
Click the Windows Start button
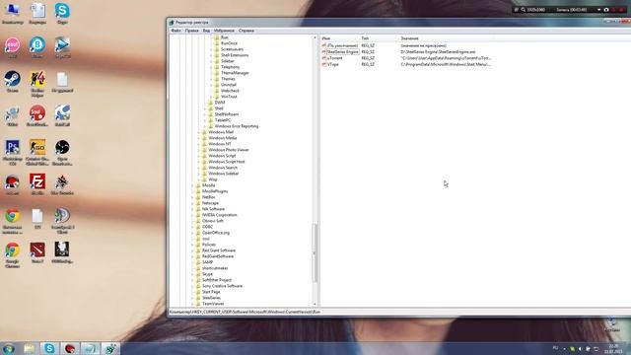(9, 348)
